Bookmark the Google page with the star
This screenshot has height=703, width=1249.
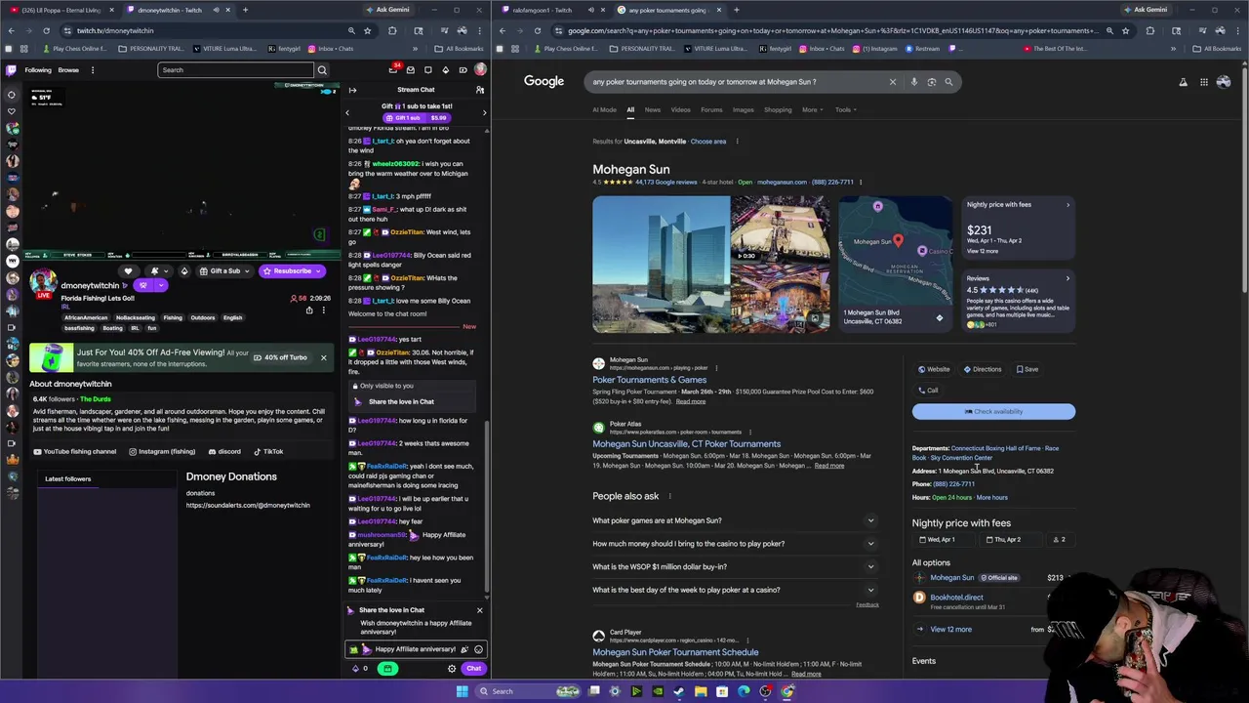click(1125, 30)
